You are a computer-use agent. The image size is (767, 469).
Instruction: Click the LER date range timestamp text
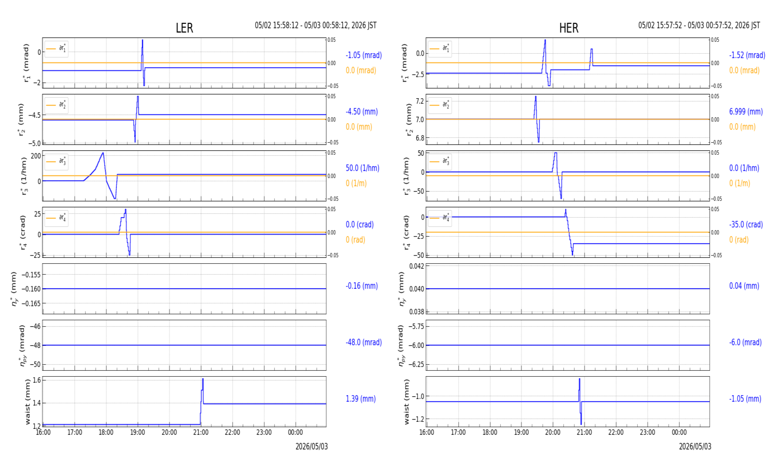tap(316, 26)
